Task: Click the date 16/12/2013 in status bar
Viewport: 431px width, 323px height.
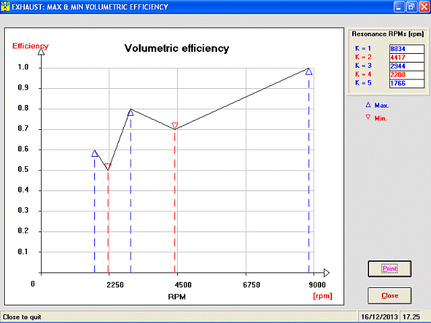Action: pos(379,317)
